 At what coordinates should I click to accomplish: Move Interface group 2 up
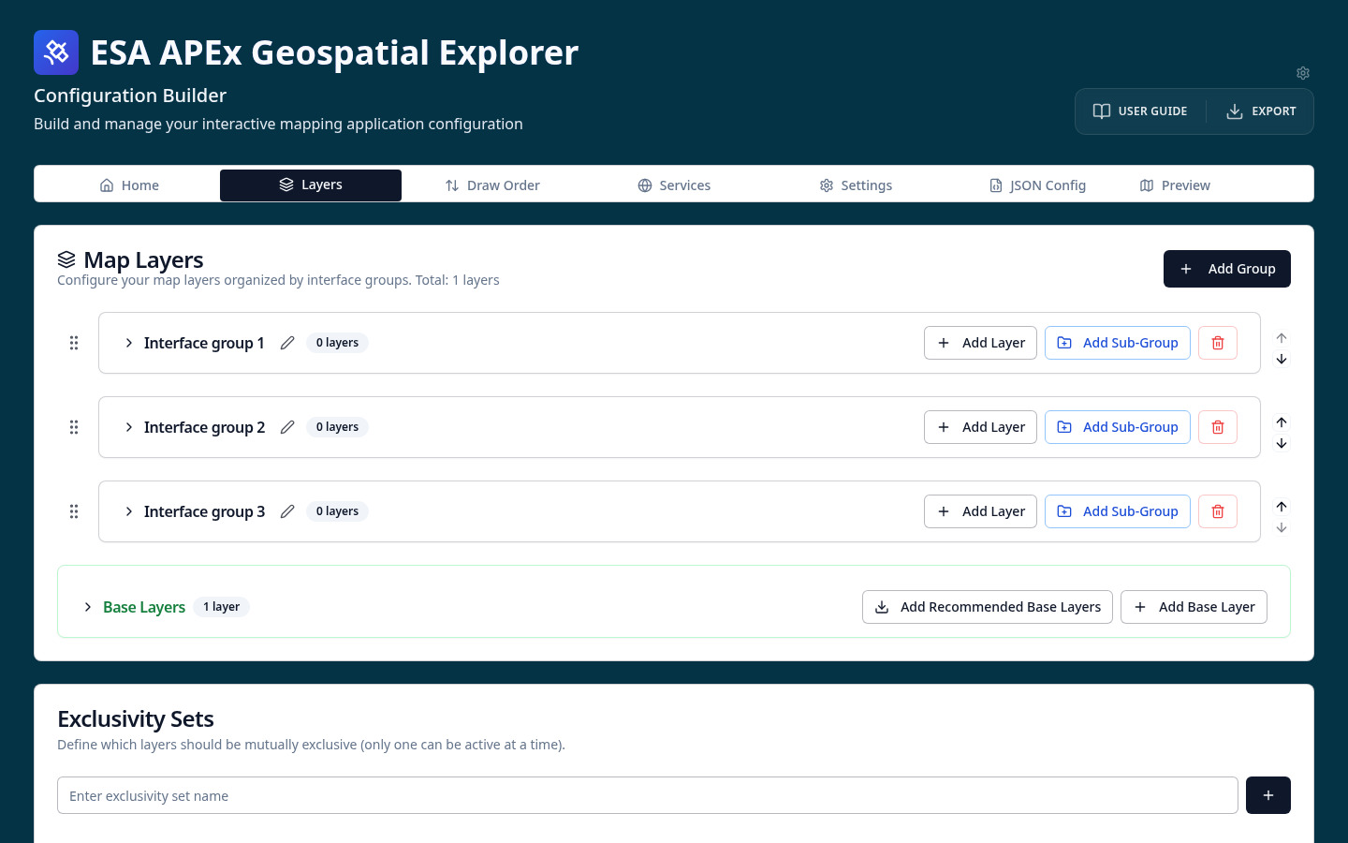1282,422
